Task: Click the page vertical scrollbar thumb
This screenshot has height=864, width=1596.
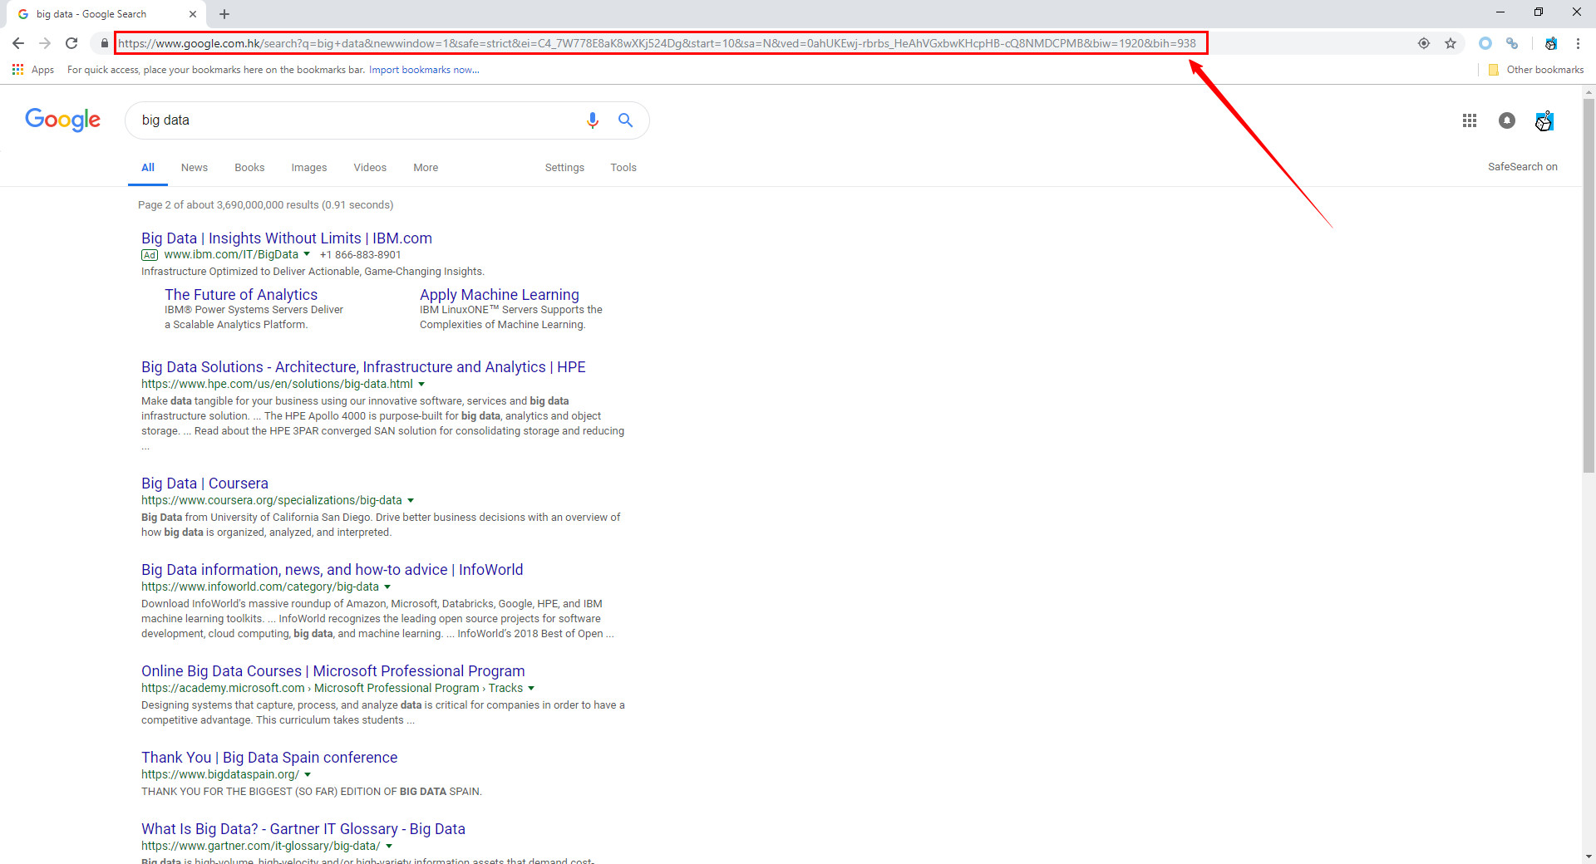Action: point(1589,287)
